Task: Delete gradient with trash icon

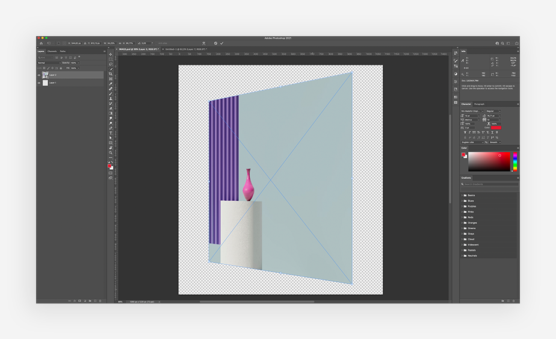Action: tap(514, 300)
